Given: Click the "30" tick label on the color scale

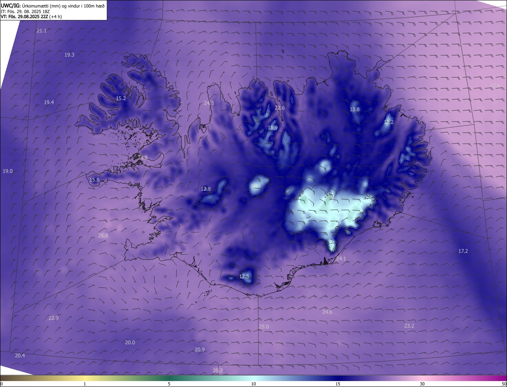Looking at the screenshot, I should (422, 384).
